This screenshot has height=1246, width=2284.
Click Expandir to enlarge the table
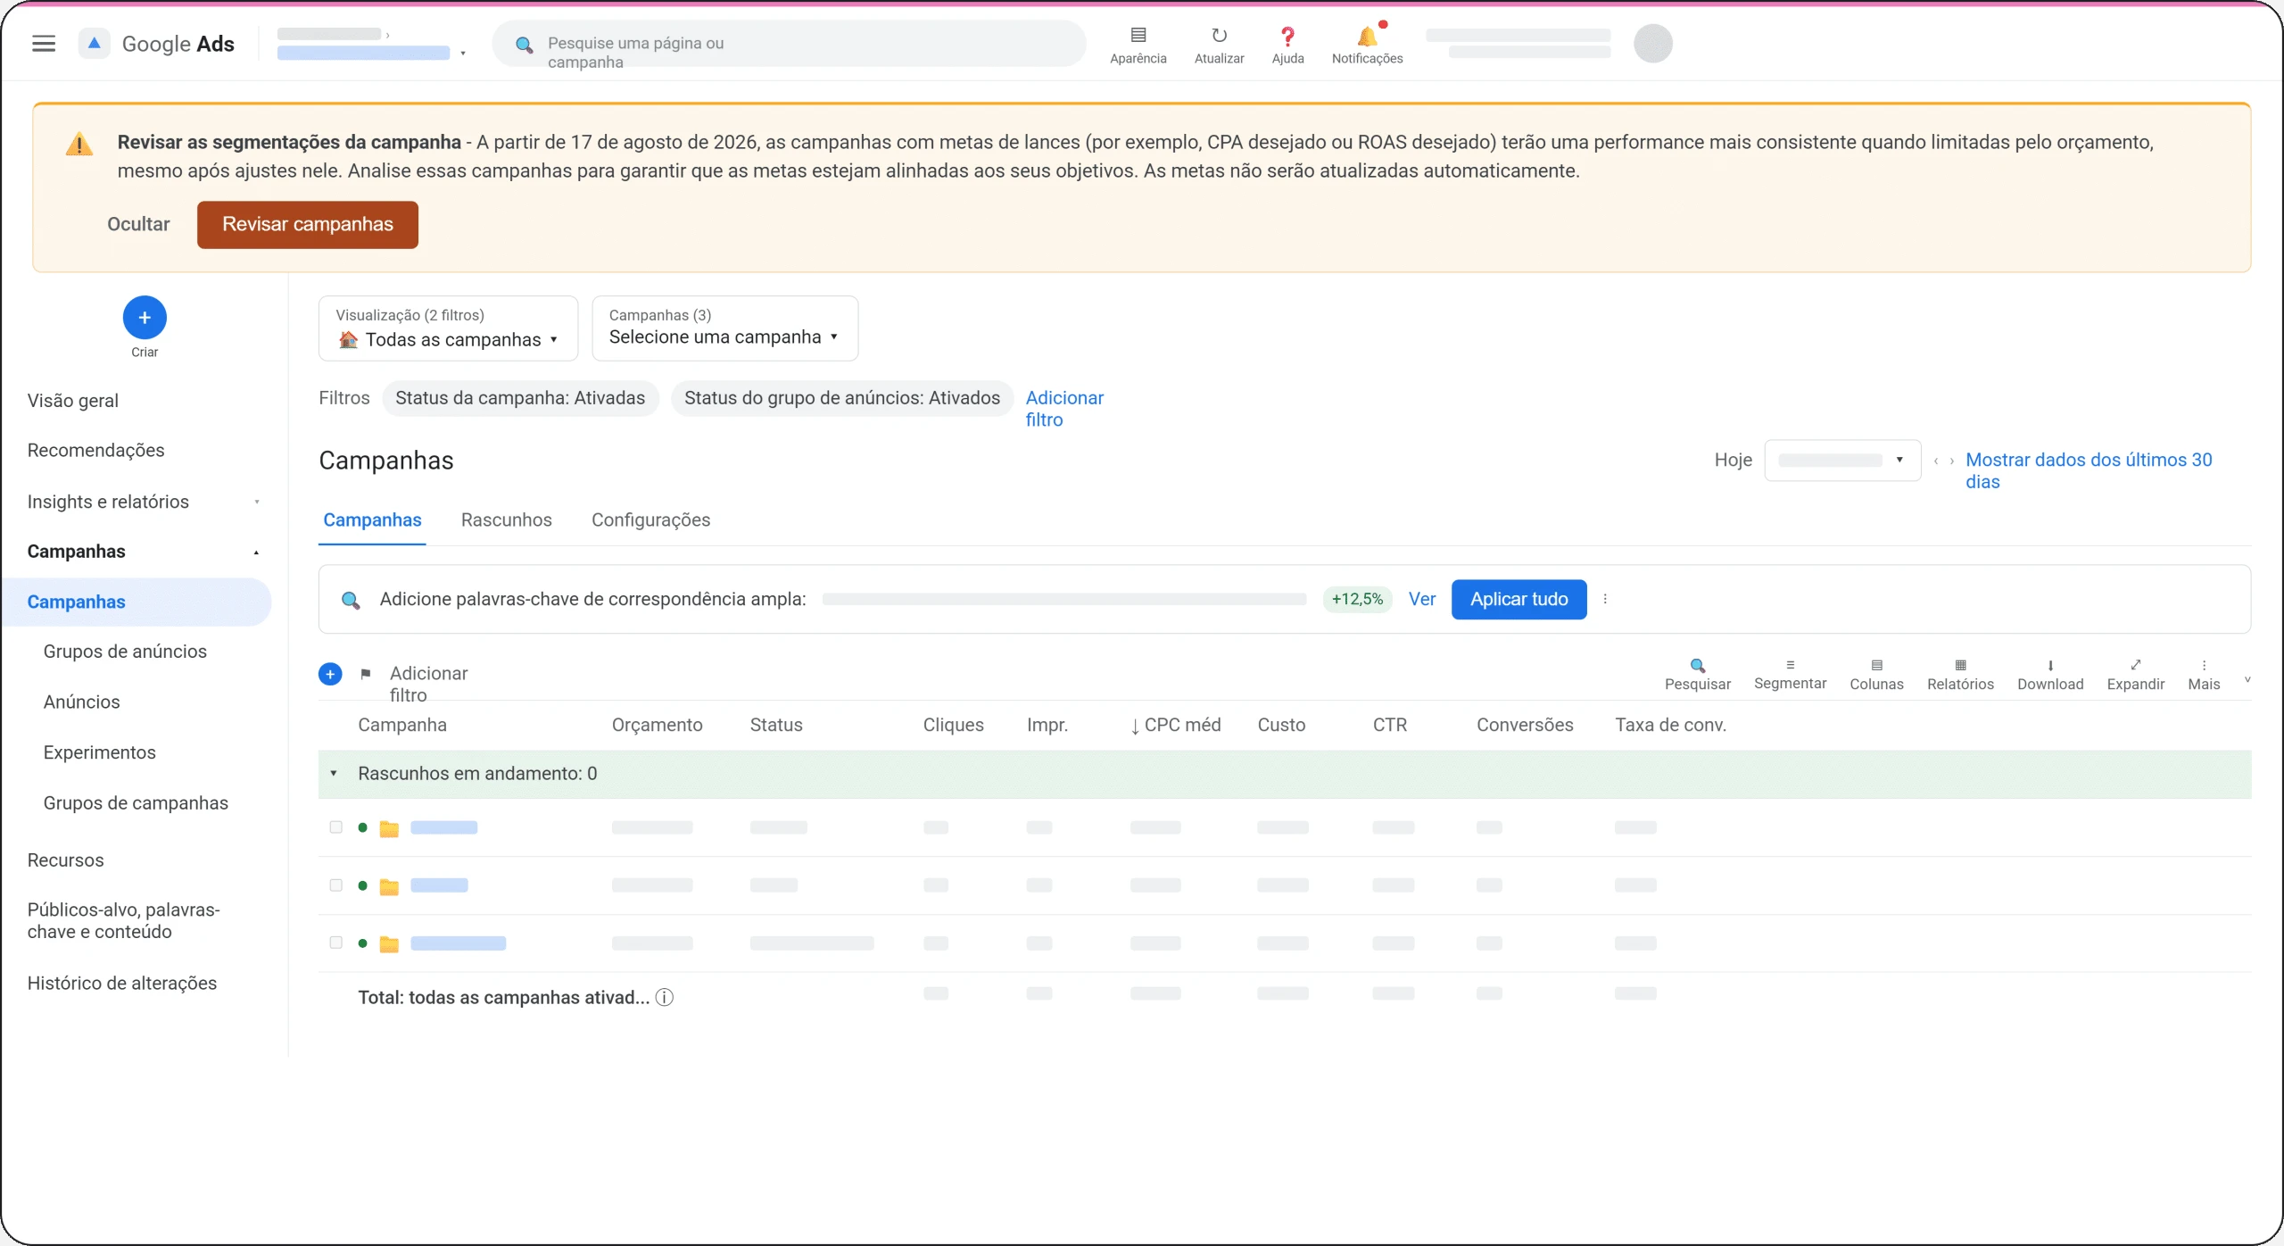[x=2135, y=675]
